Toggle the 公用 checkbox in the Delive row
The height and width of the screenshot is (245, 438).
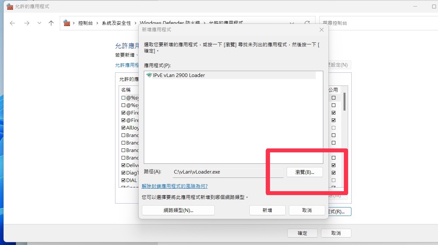click(333, 165)
